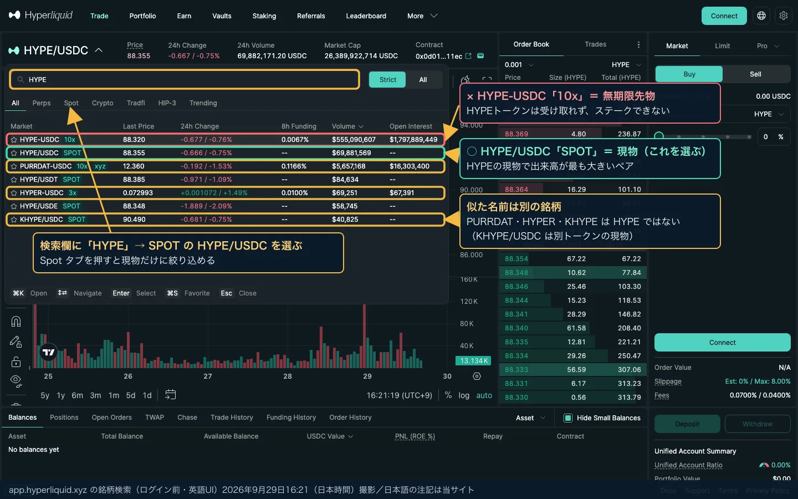The image size is (798, 499).
Task: Click the top Connect button
Action: [724, 16]
